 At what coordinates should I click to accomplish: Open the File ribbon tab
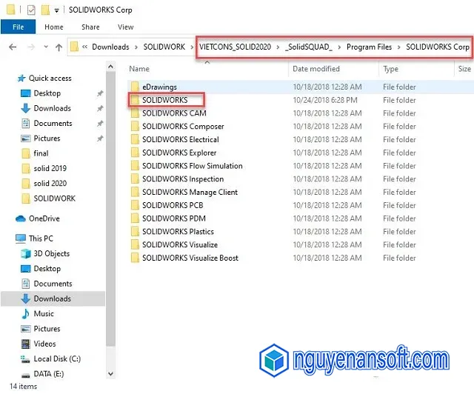[18, 27]
